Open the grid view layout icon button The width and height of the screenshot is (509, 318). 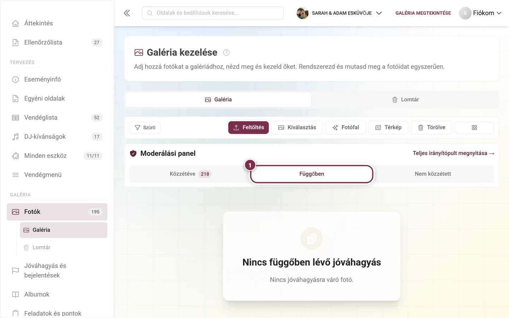coord(474,128)
